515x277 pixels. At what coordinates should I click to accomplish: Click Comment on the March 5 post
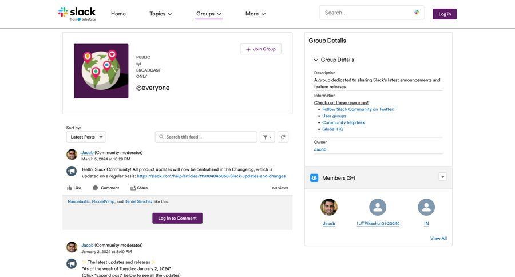coord(106,188)
